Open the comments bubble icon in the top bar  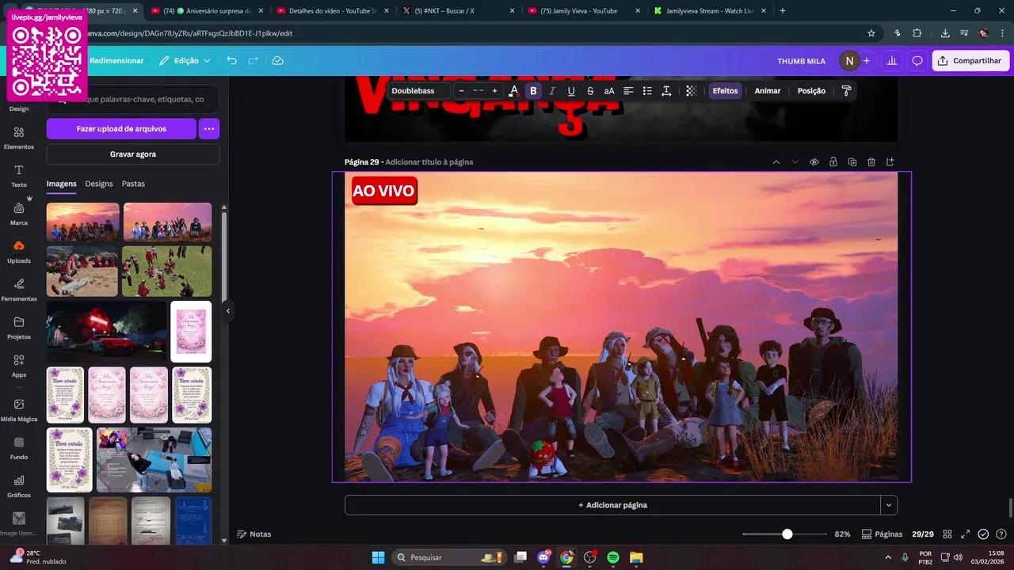click(x=917, y=61)
